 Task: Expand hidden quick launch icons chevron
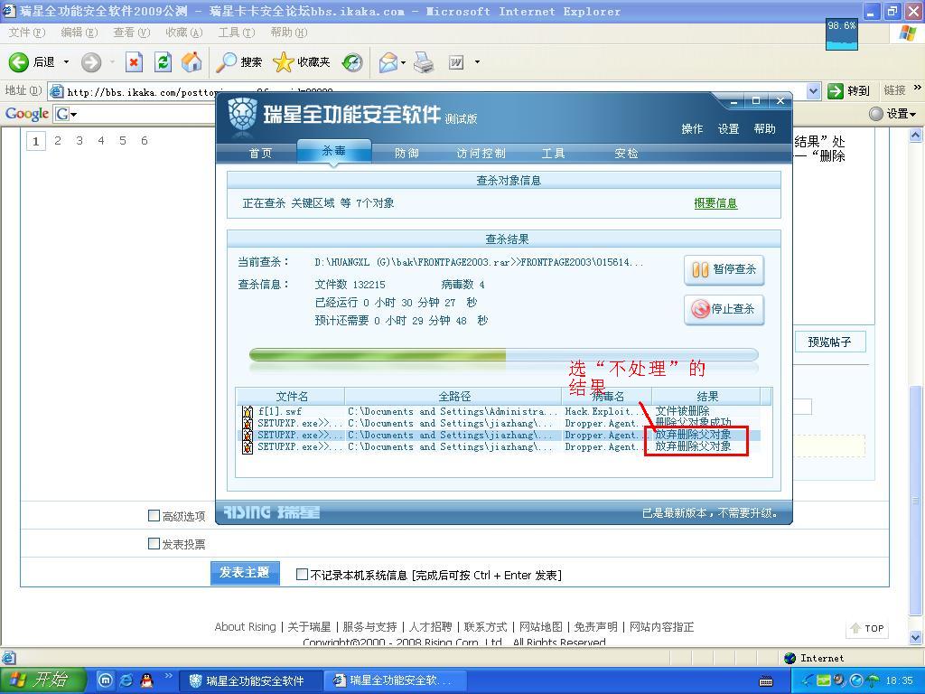[169, 675]
